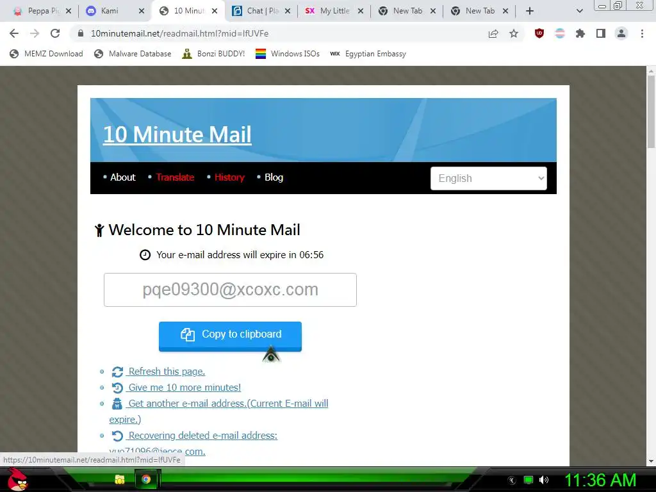656x492 pixels.
Task: Select the 10 Minute Mail tab
Action: pos(188,11)
